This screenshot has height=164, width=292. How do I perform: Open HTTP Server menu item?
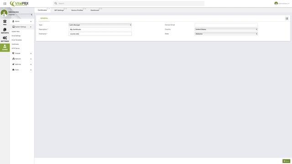pyautogui.click(x=16, y=48)
